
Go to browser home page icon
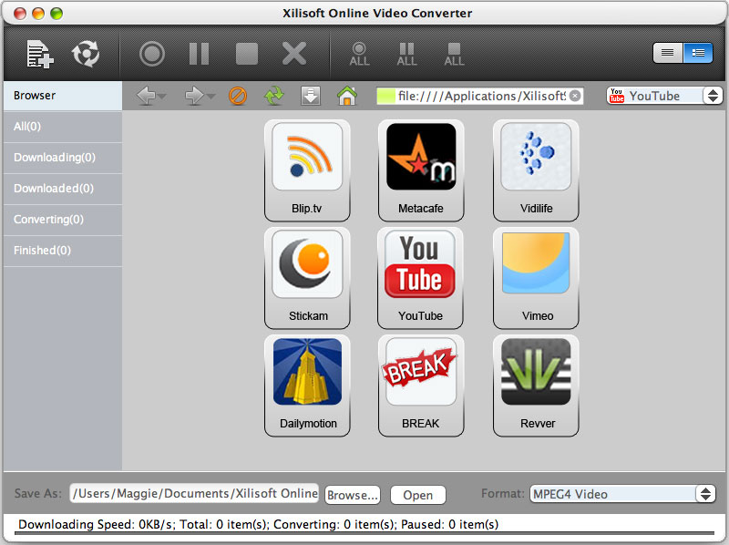(346, 96)
